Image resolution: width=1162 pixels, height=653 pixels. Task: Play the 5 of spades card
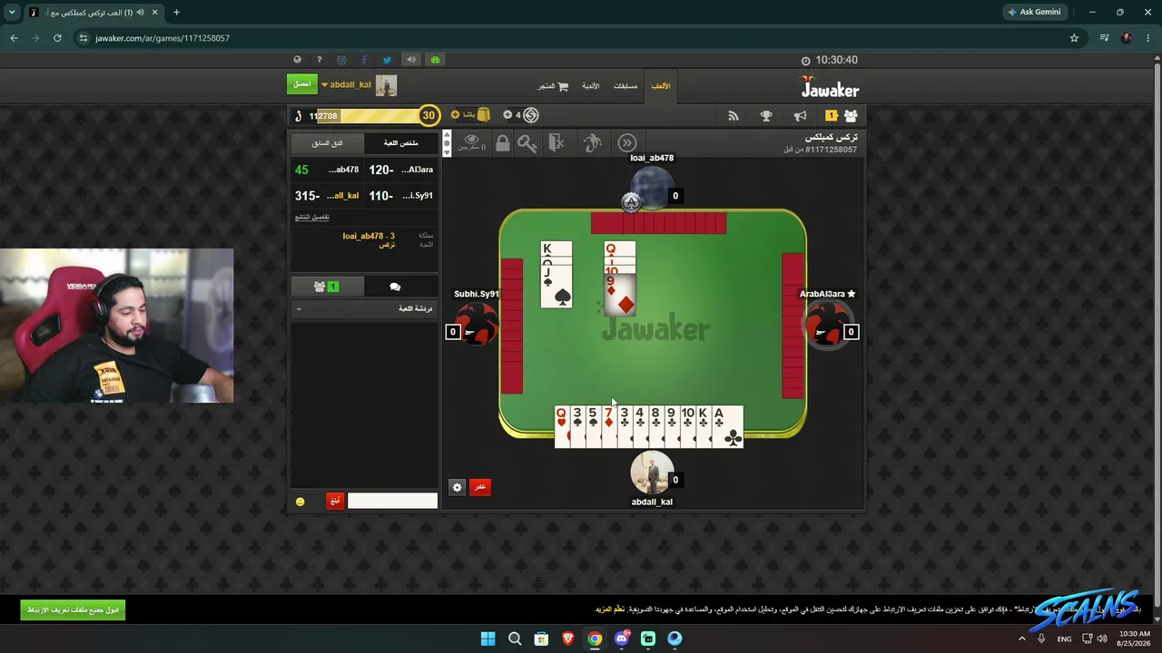594,426
